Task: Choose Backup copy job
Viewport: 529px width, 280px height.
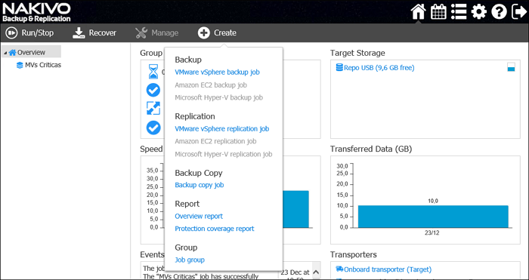Action: 200,185
